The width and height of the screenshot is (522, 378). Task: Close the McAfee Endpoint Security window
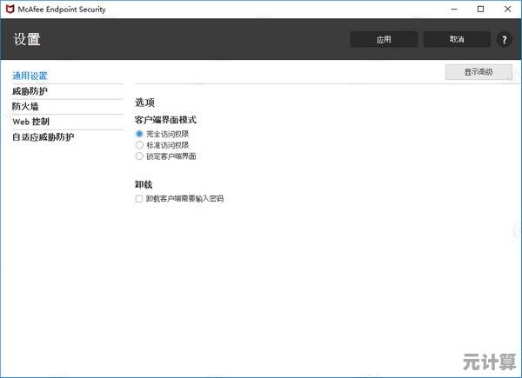506,9
